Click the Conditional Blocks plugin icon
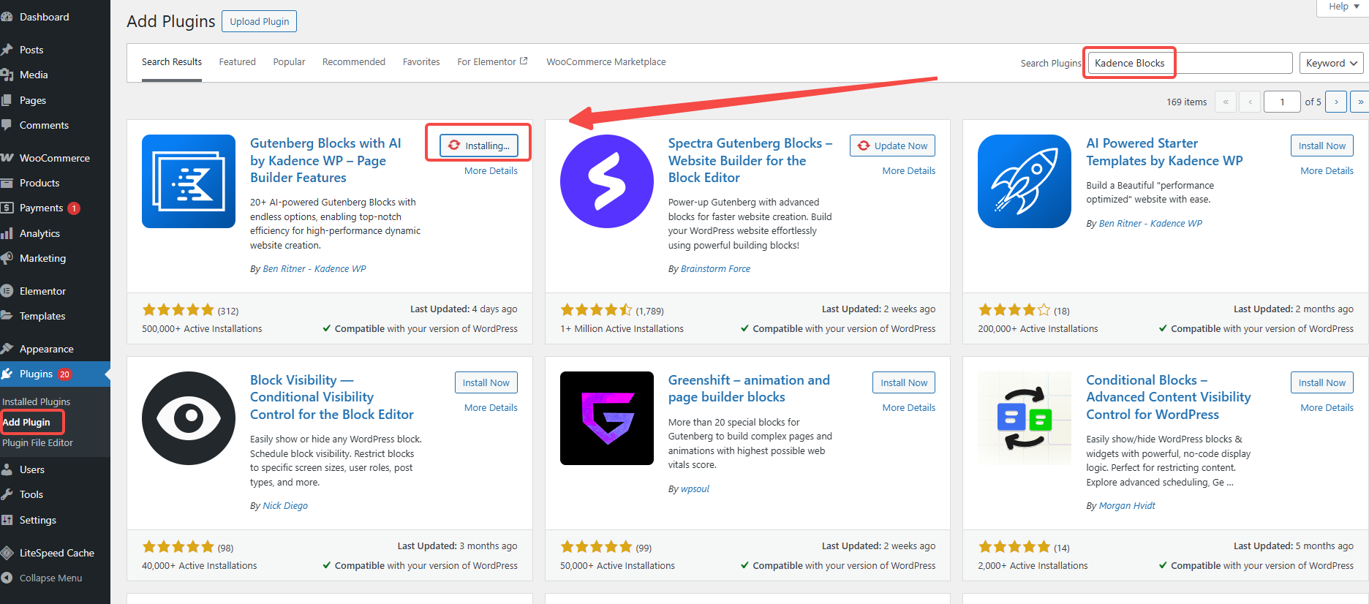 coord(1024,418)
